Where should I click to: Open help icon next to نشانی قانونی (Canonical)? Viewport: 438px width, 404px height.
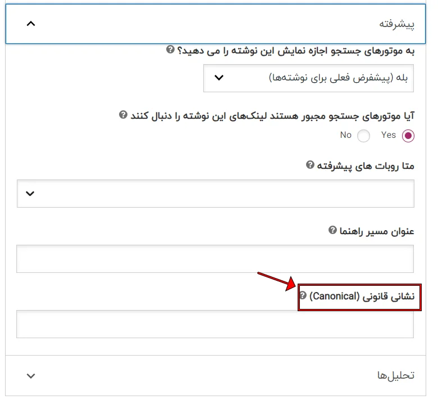click(x=303, y=295)
